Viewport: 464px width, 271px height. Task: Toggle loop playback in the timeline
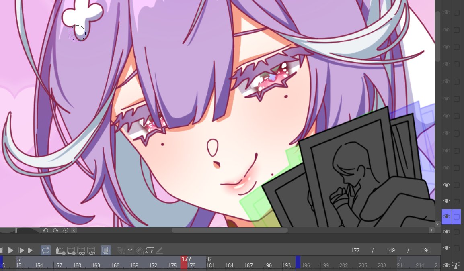pos(45,250)
